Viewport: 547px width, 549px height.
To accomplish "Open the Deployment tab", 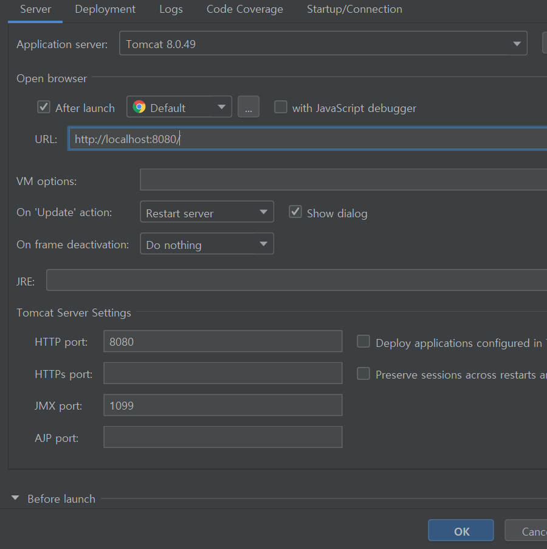I will [105, 10].
